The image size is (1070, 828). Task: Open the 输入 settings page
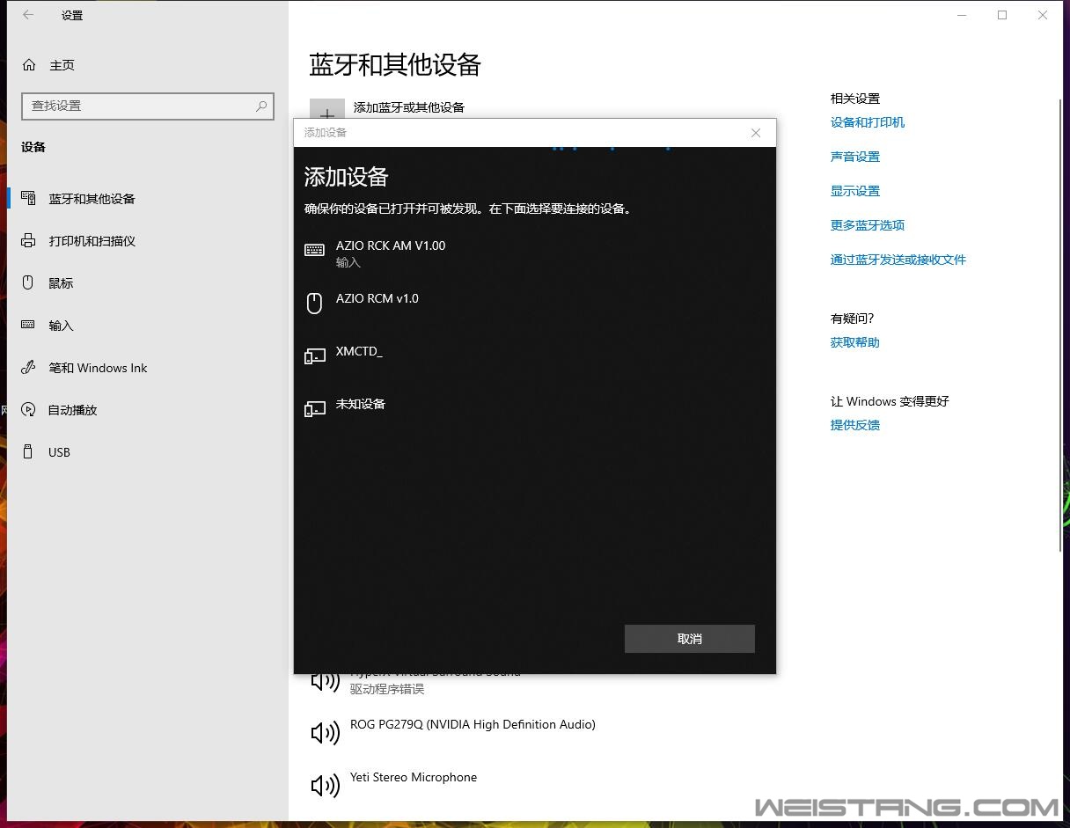(148, 326)
